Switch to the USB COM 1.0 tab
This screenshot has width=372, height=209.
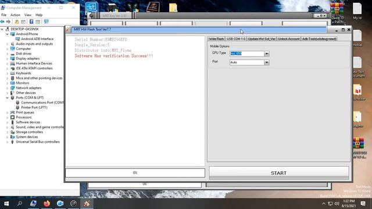236,39
